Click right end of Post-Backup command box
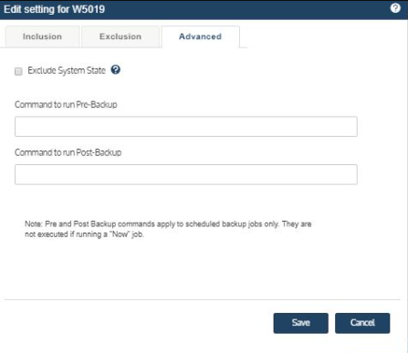The height and width of the screenshot is (353, 408). pos(350,174)
